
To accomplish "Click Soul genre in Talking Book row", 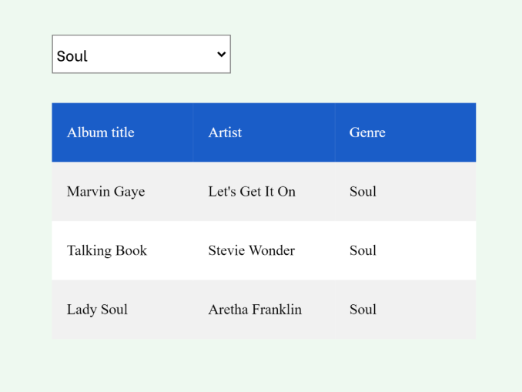I will (x=363, y=250).
